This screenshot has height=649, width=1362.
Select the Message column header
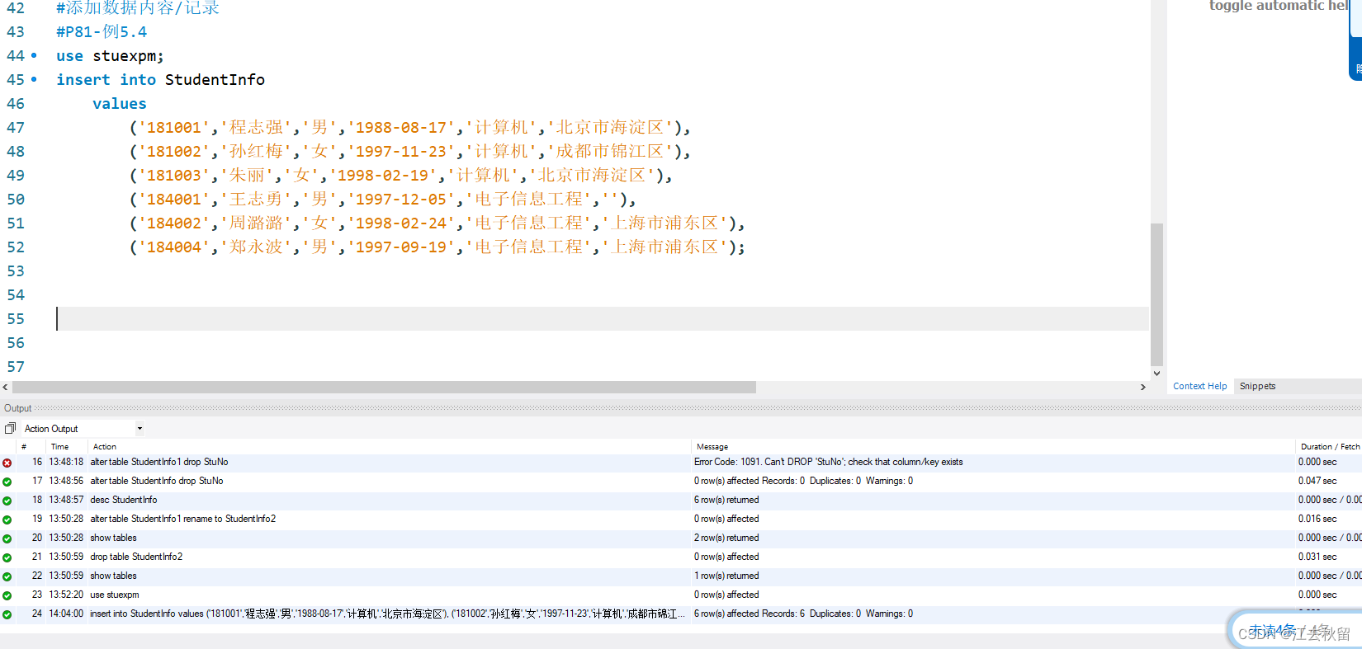[712, 447]
